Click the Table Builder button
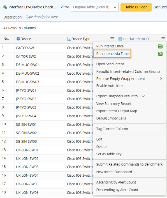Image resolution: width=167 pixels, height=198 pixels. pyautogui.click(x=136, y=7)
